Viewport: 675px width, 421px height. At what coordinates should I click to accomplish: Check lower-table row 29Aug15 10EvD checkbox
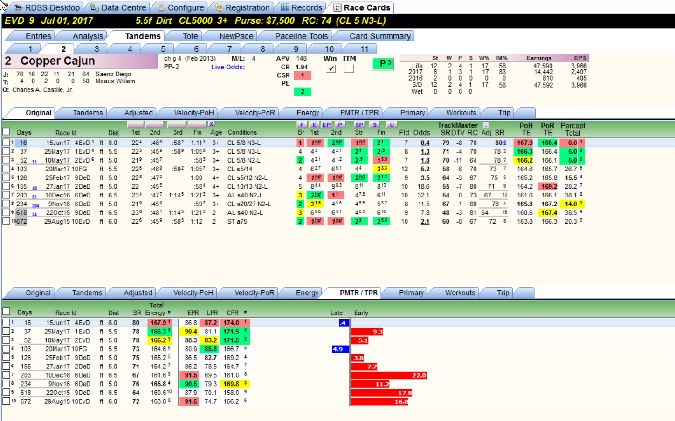pyautogui.click(x=6, y=401)
